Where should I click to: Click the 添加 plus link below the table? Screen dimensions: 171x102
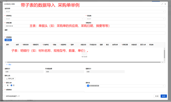click(9, 64)
